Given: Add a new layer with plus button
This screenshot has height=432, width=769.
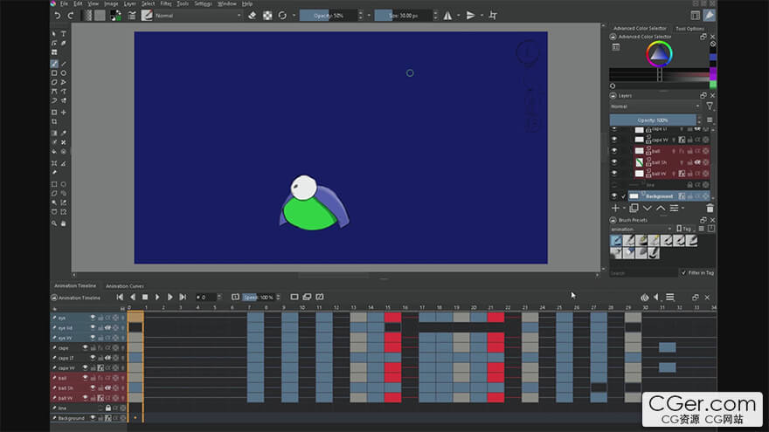Looking at the screenshot, I should (615, 209).
